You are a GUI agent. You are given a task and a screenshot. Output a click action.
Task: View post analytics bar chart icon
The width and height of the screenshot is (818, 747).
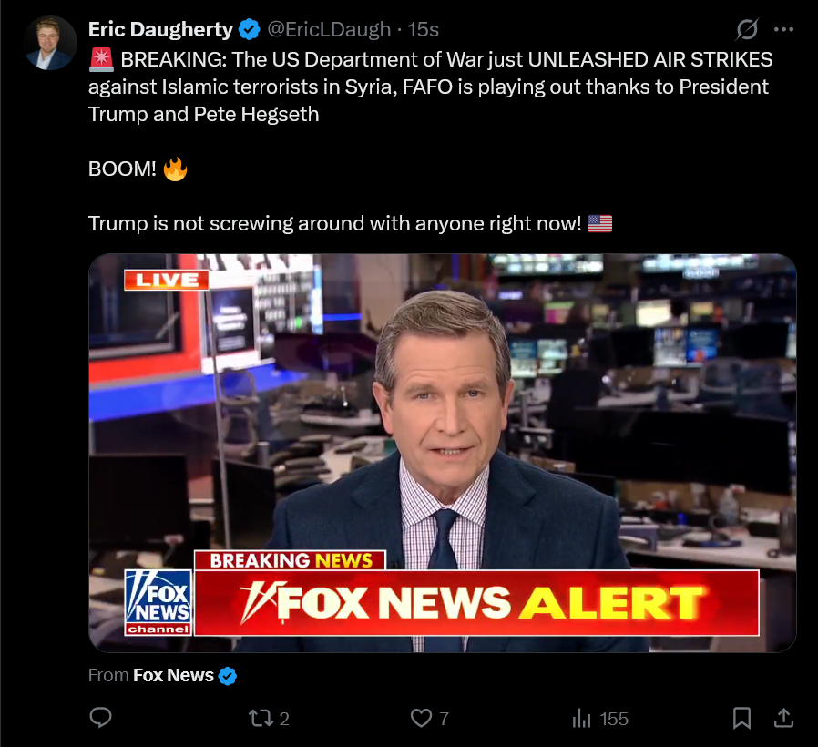tap(582, 719)
